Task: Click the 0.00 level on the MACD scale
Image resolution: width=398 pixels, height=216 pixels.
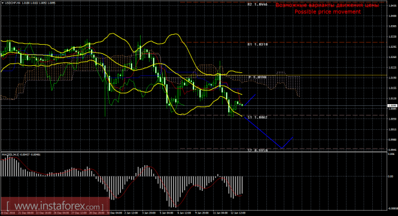Action: point(391,177)
